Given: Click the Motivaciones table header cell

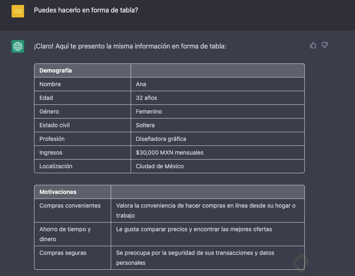Looking at the screenshot, I should 57,191.
